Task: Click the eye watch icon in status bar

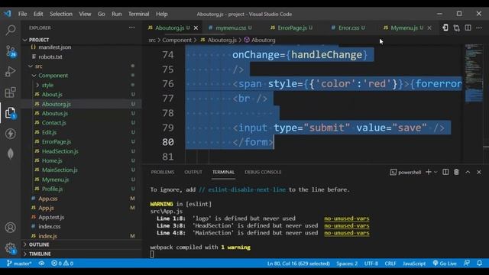Action: [41, 264]
